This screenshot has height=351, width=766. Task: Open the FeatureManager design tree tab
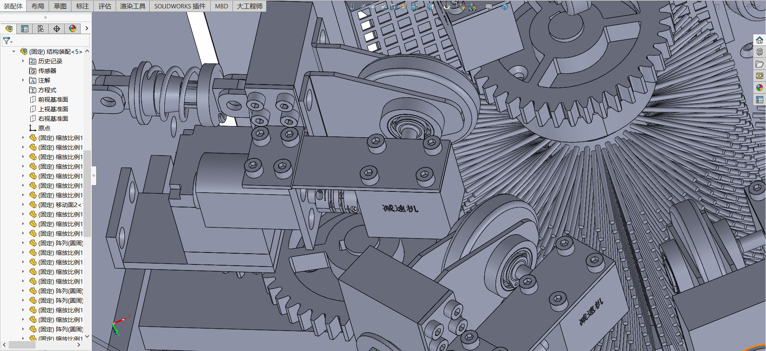9,28
